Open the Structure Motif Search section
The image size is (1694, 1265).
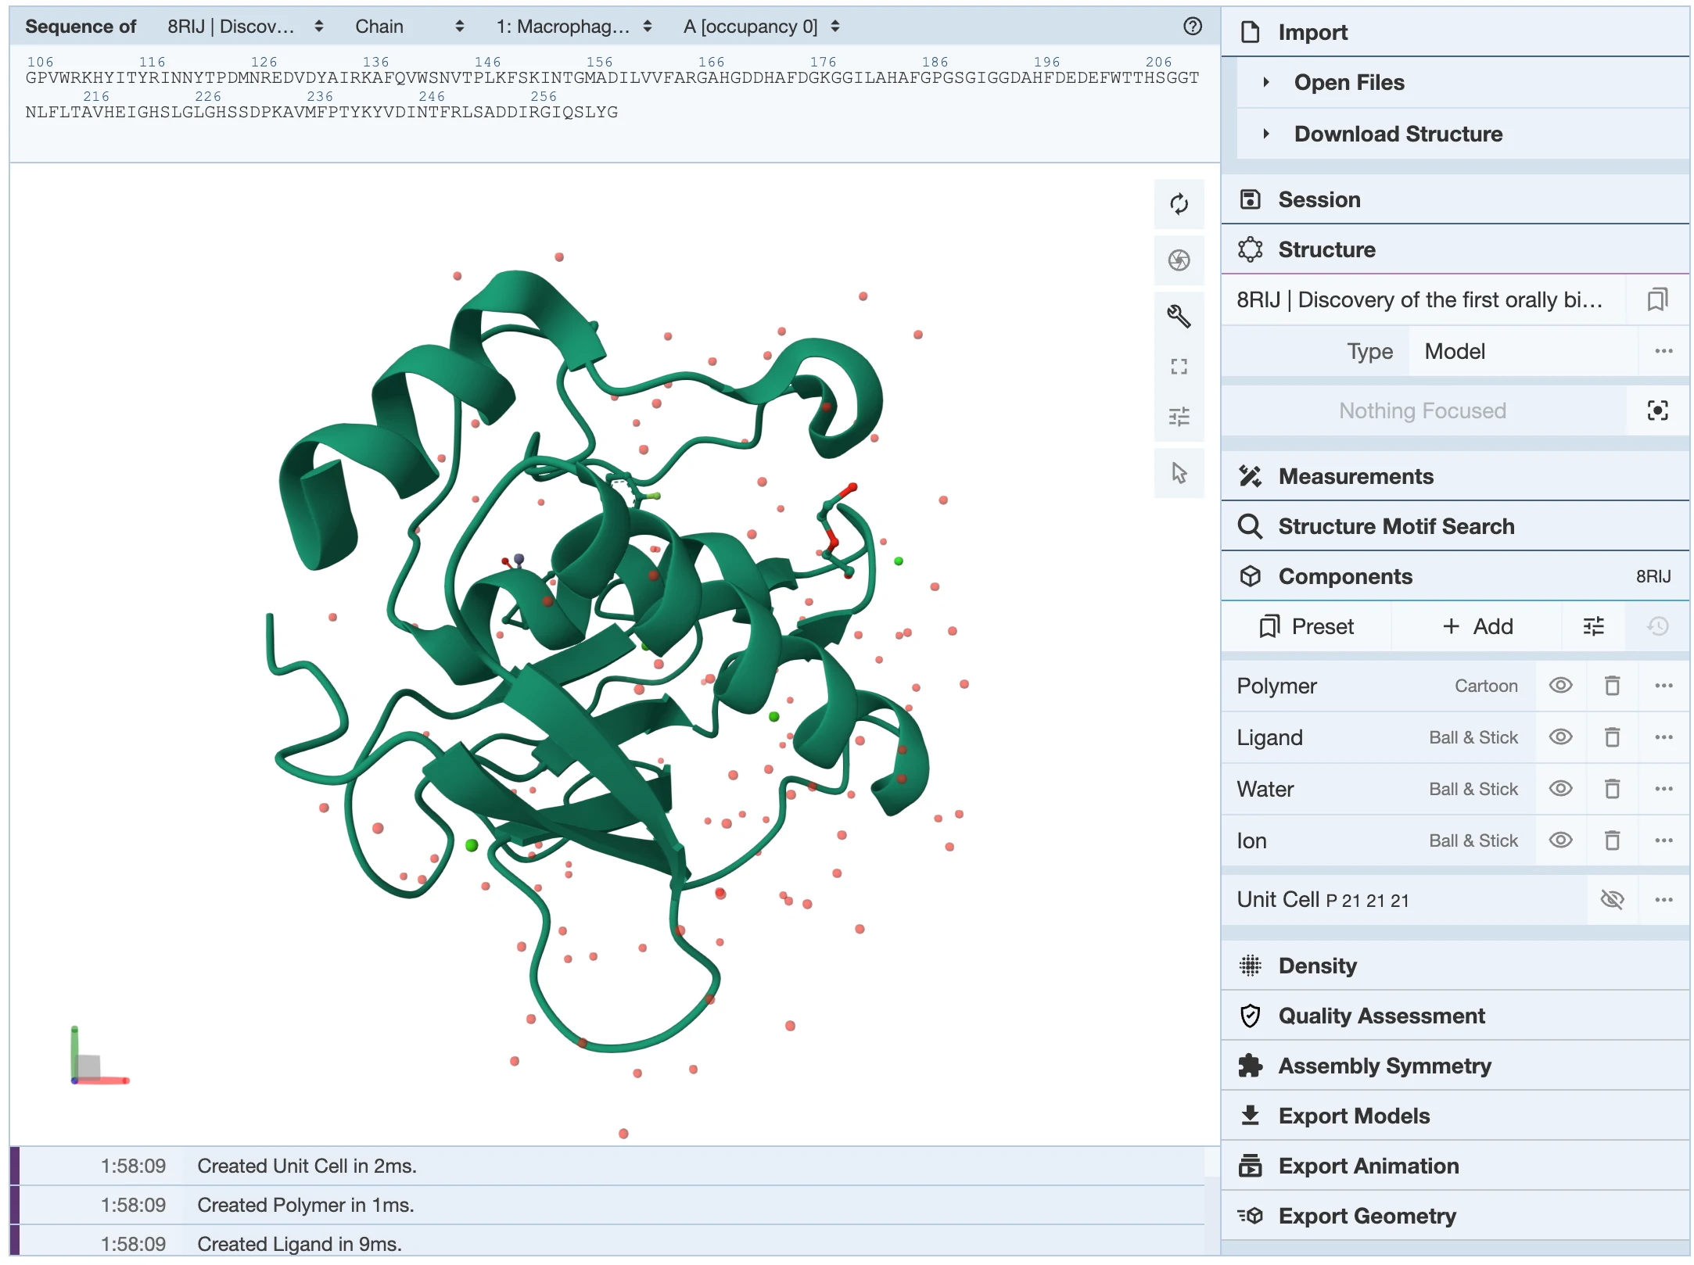[x=1455, y=526]
